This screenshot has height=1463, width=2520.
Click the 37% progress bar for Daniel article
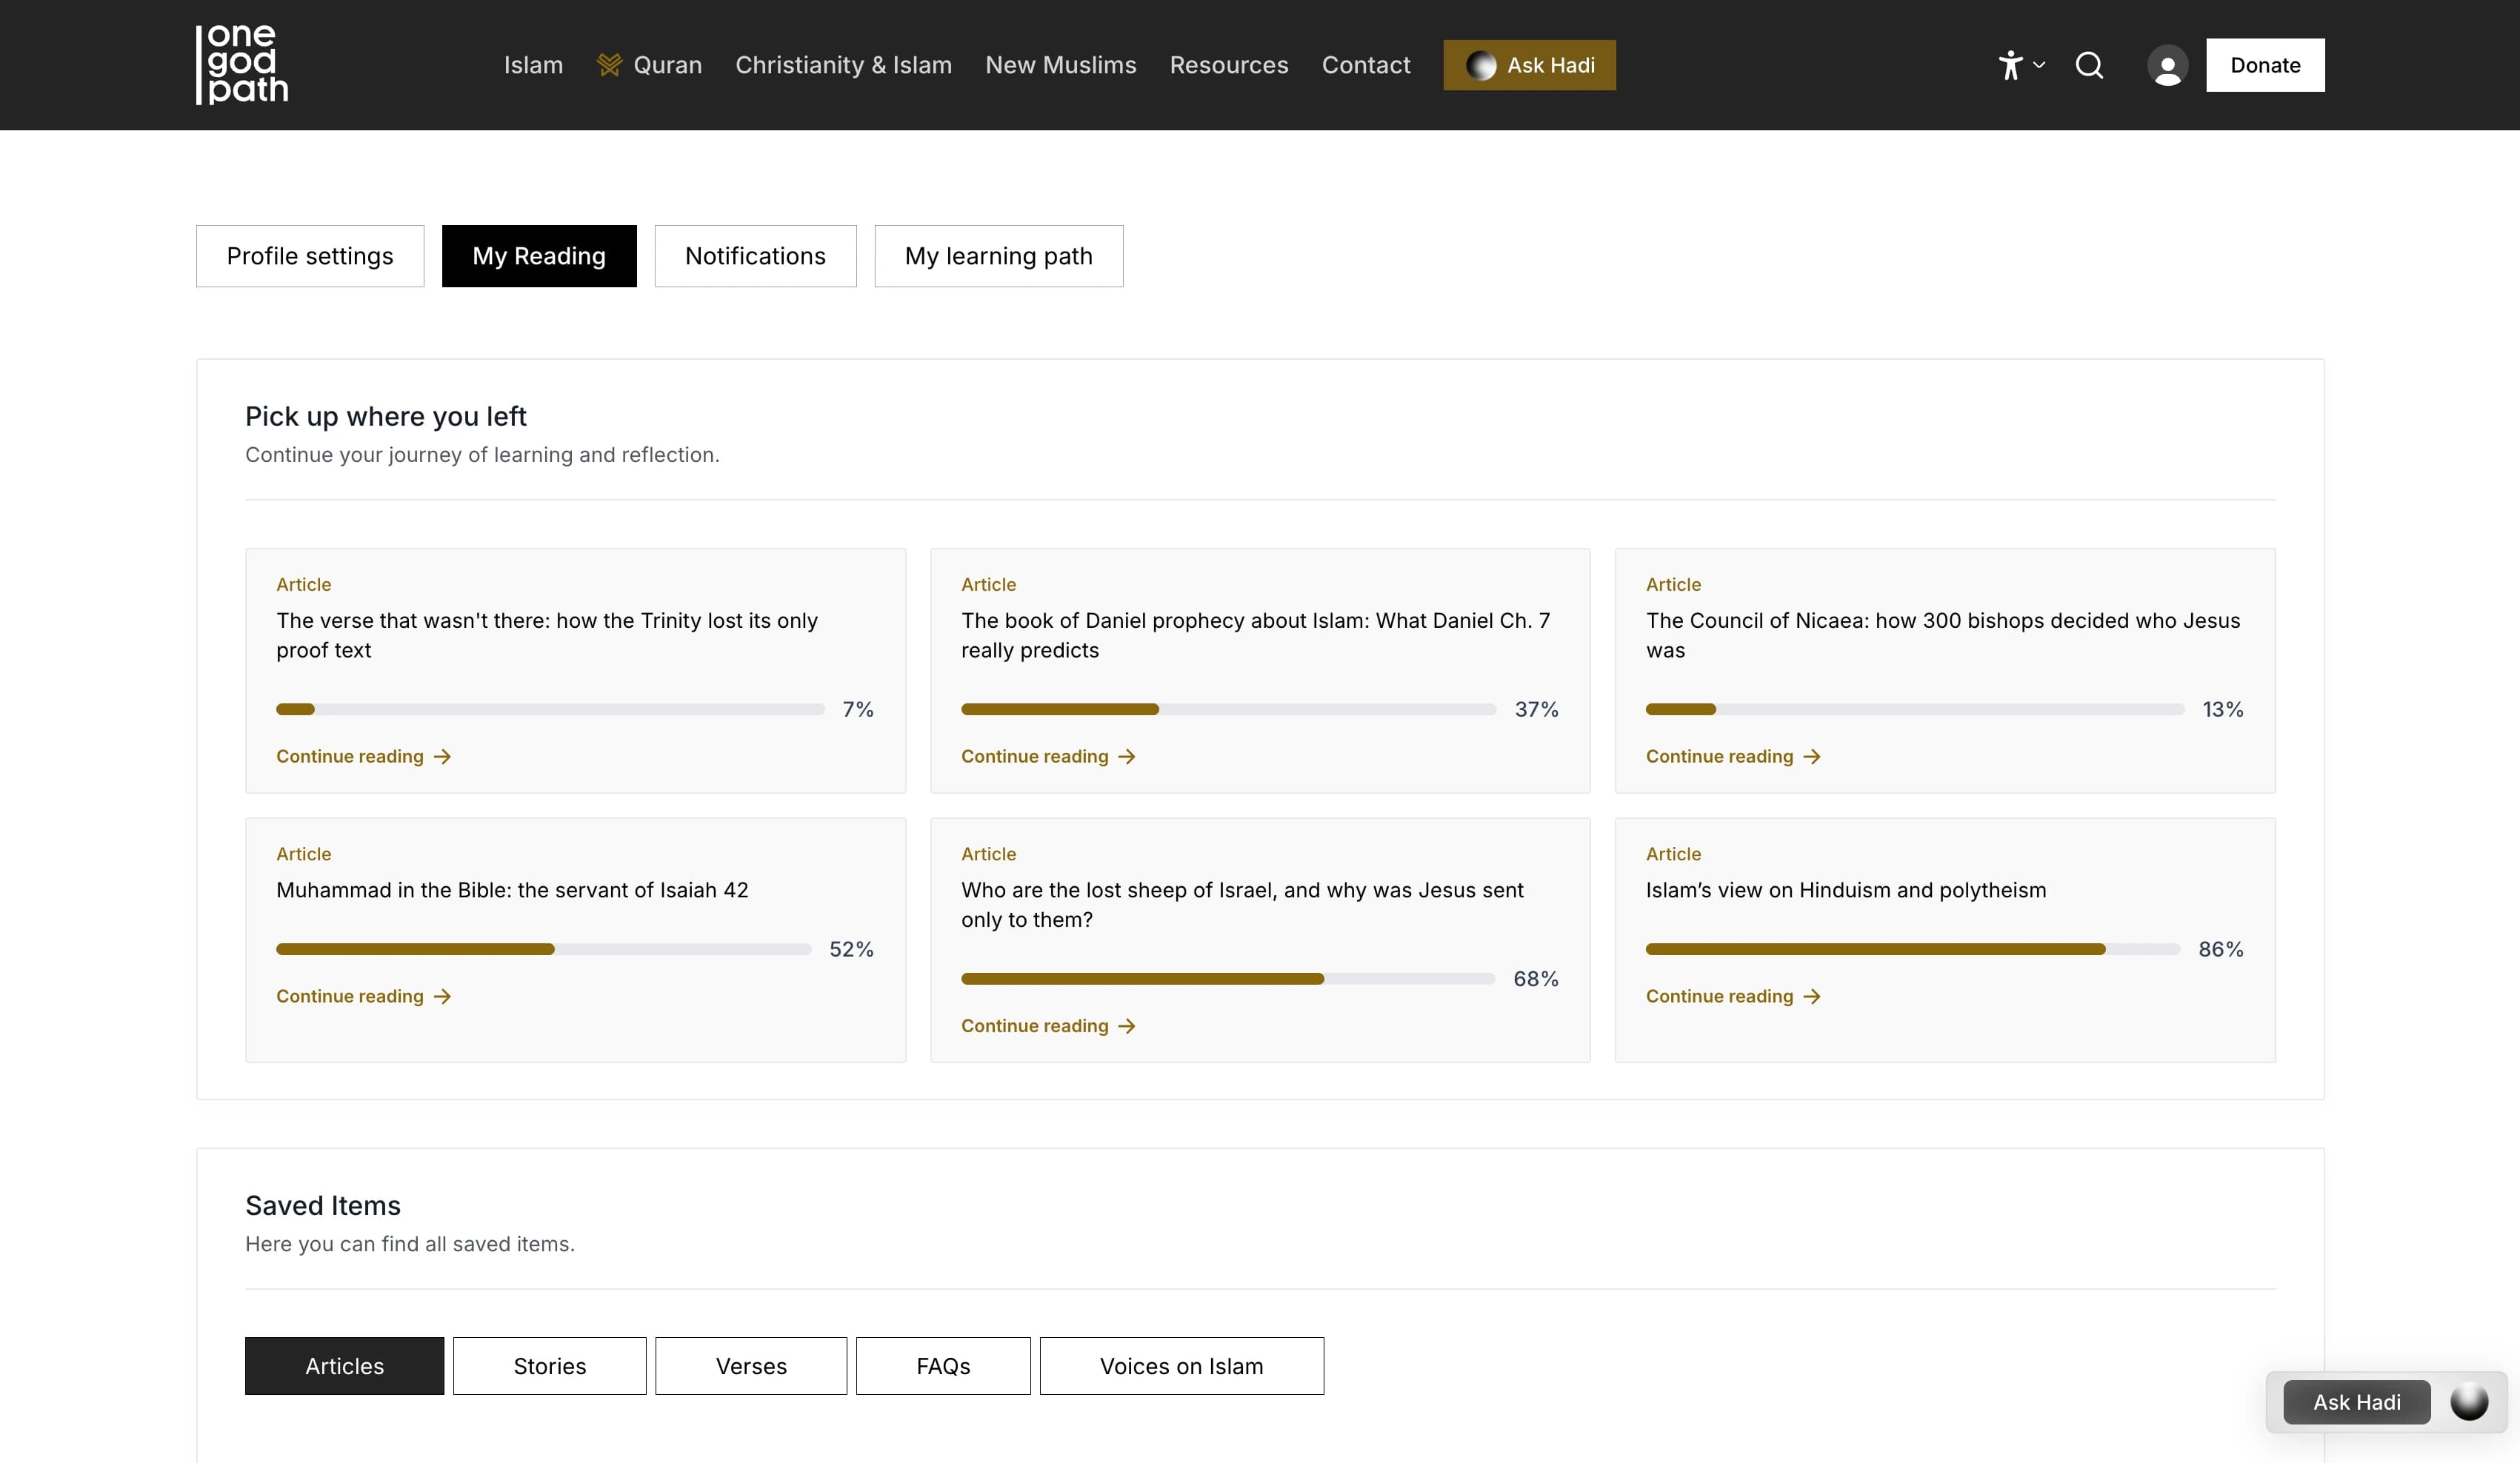click(x=1228, y=709)
